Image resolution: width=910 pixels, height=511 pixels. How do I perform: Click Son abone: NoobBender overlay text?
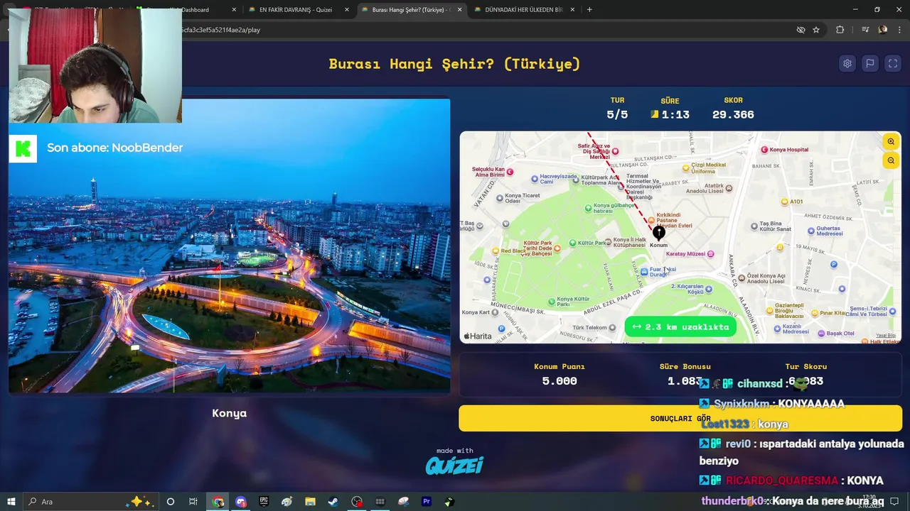[115, 148]
